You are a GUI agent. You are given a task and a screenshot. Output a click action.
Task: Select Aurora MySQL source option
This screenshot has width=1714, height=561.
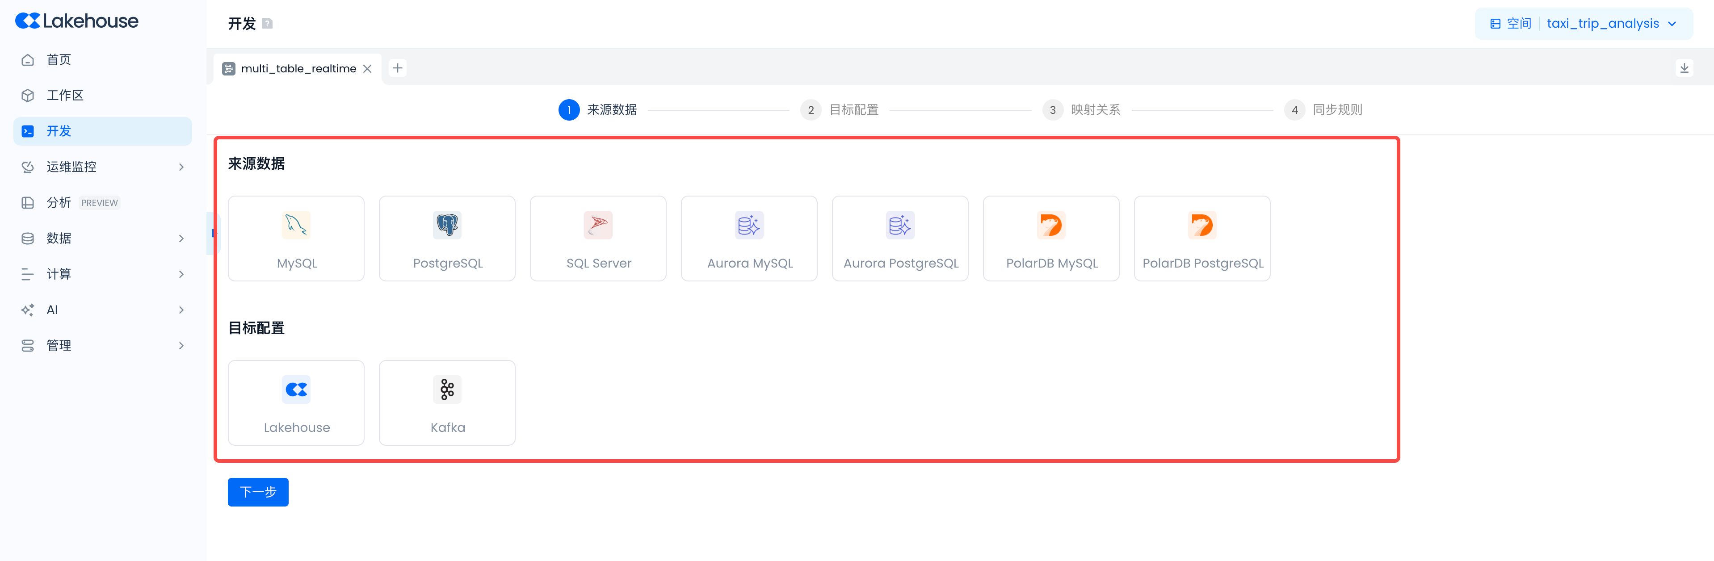748,238
